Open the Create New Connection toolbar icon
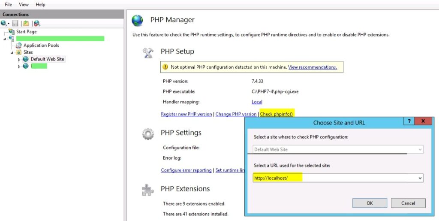This screenshot has height=221, width=439. 3,23
